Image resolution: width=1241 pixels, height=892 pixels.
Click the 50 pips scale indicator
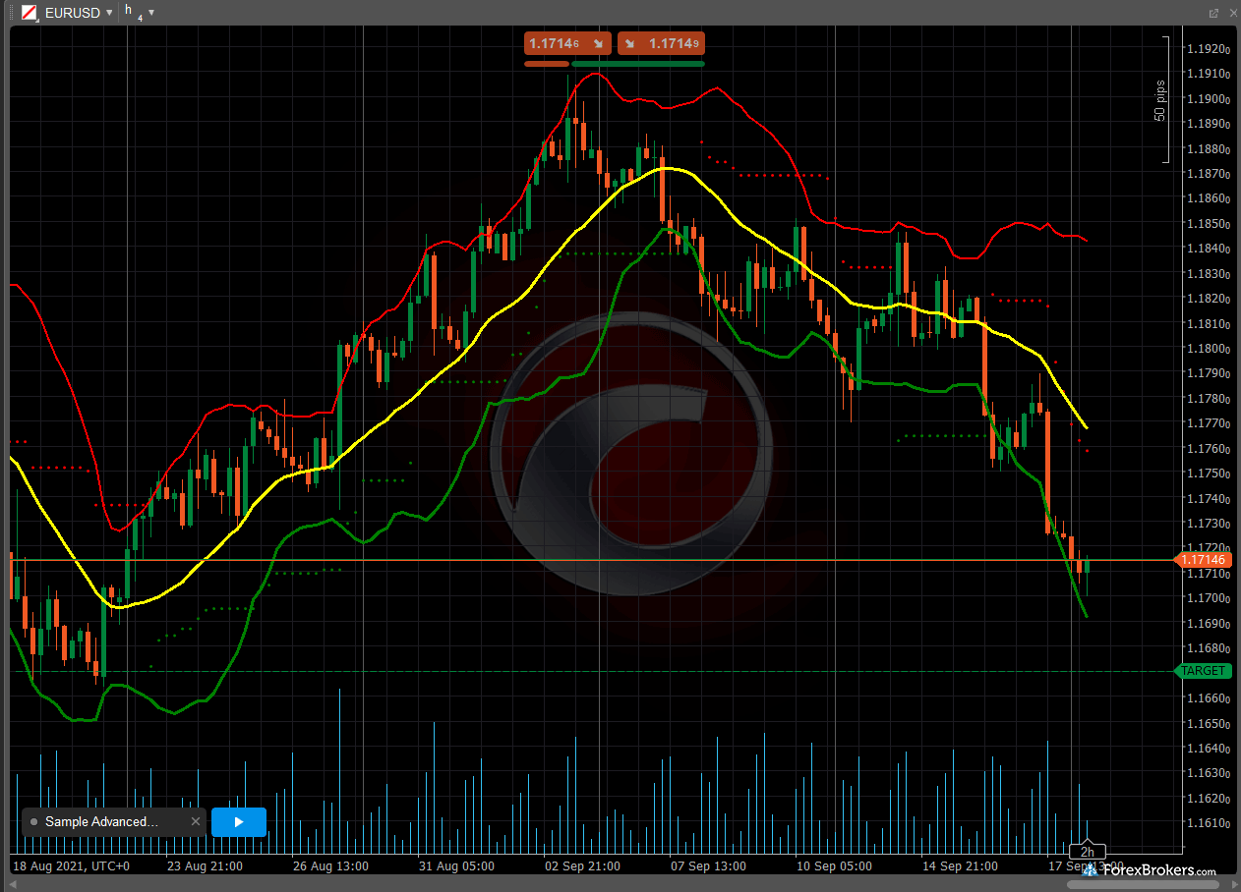click(x=1160, y=100)
